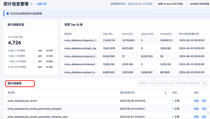Sort by 最后更新时间 using the sort arrows

click(166, 93)
